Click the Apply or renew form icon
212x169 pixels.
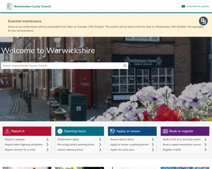pyautogui.click(x=112, y=131)
